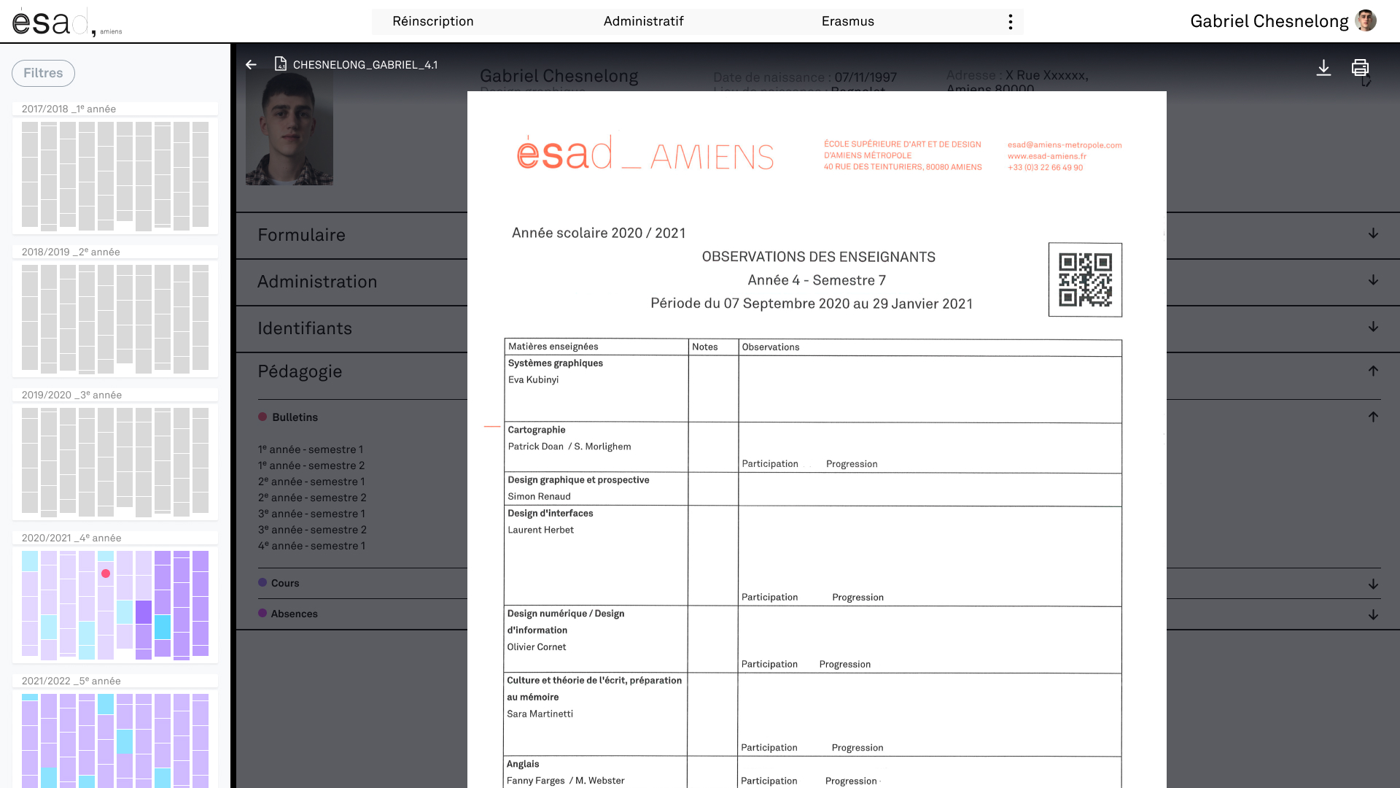Click the www.esad-amiens.fr website link
1400x788 pixels.
(x=1047, y=156)
